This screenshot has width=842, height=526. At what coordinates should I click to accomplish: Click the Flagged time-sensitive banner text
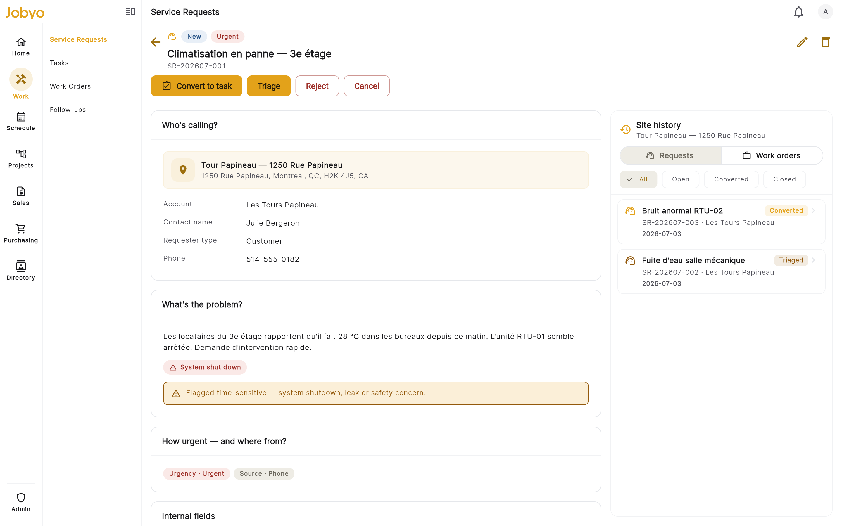pos(306,393)
